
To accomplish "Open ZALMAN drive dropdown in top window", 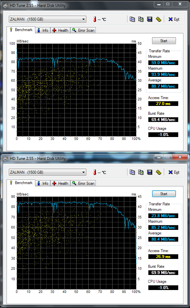I will 47,19.
